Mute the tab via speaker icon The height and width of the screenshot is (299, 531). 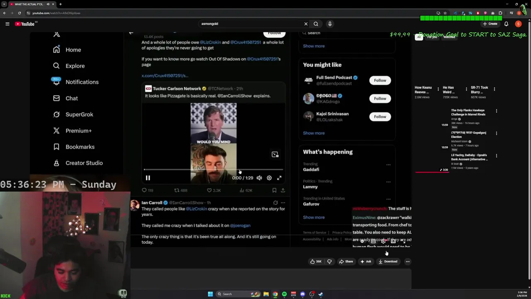tap(48, 4)
